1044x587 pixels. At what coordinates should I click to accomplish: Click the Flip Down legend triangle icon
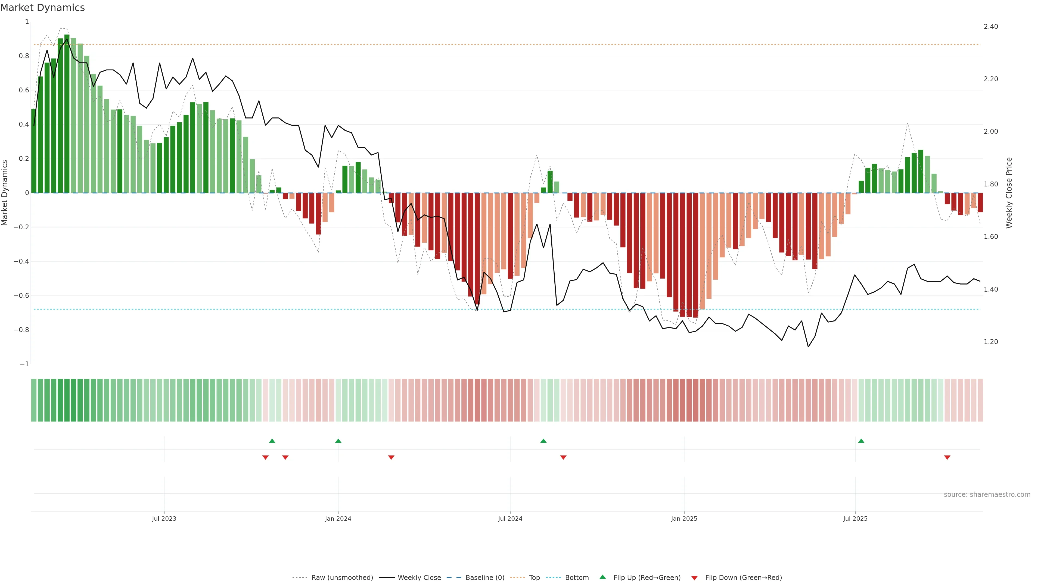pos(694,578)
